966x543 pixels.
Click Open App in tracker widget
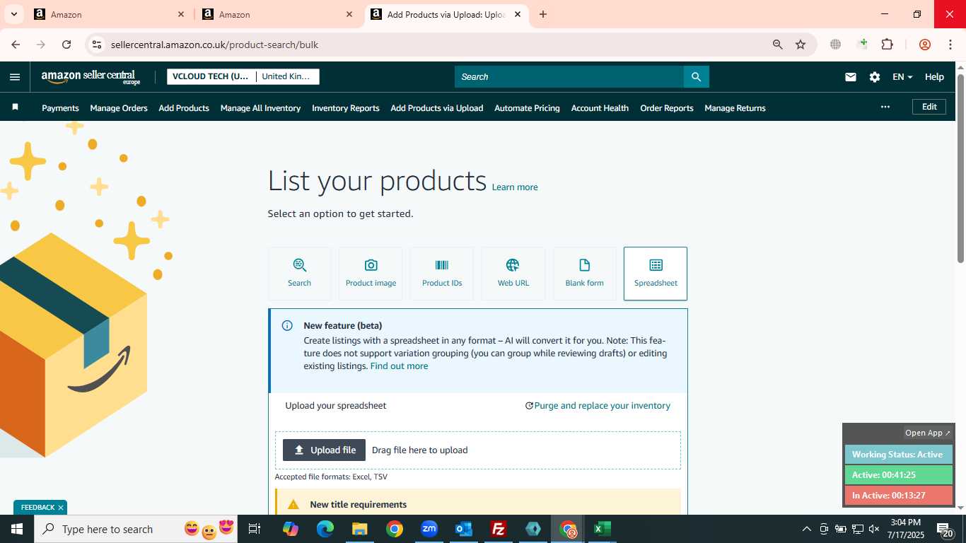coord(928,433)
